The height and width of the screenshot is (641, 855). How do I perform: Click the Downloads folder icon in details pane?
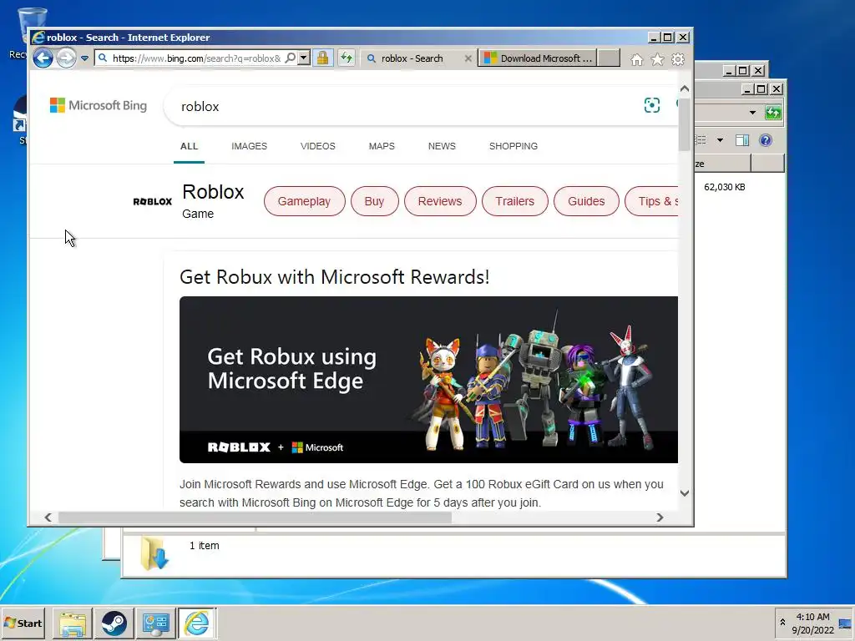pos(154,553)
